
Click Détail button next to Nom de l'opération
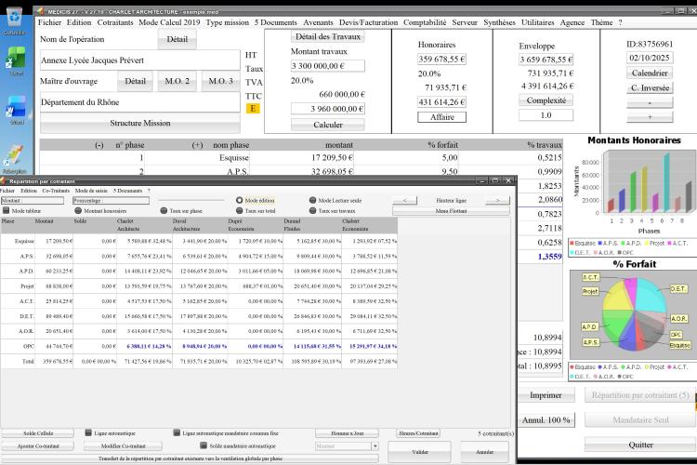[x=177, y=39]
